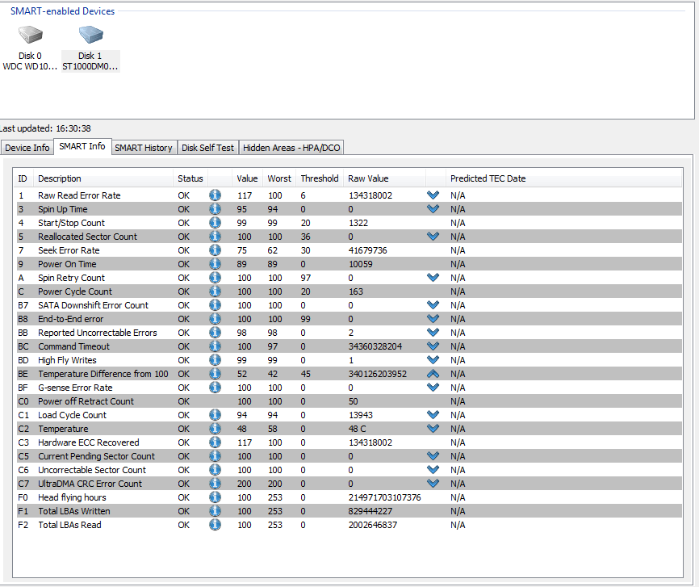Click SMART-enabled Devices group label
Screen dimensions: 699x587
62,11
